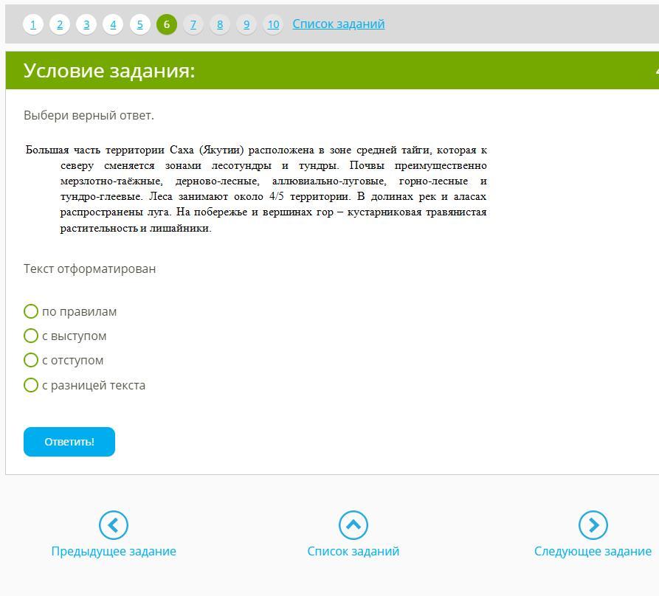Click bottom 'Список заданий' text link
Screen dimensions: 659x596
point(353,551)
